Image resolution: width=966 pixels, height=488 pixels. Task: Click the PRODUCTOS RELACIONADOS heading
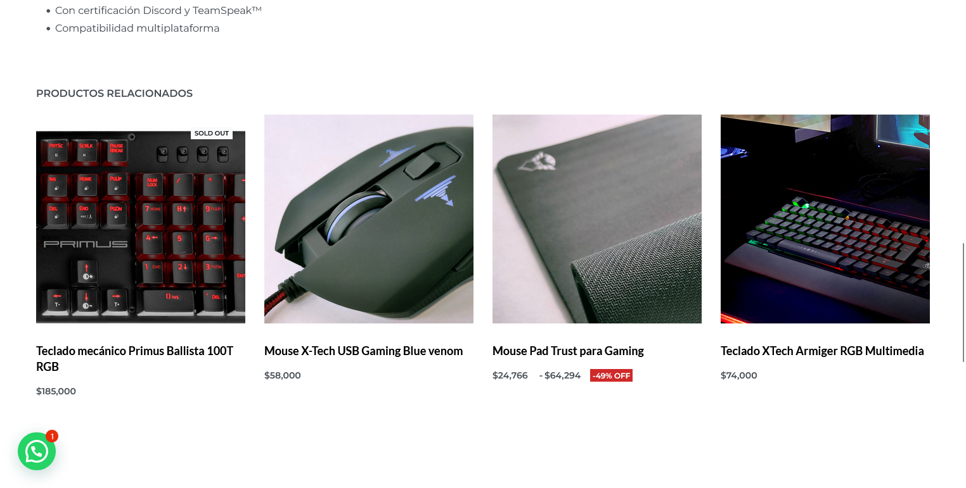click(x=114, y=94)
